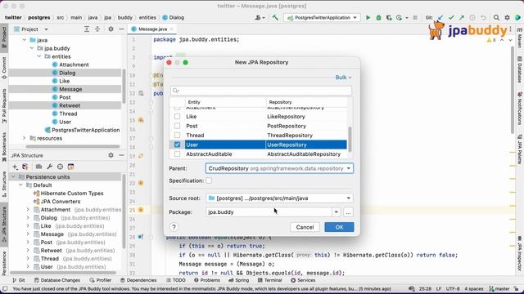
Task: Hide the Project panel with minus icon
Action: pyautogui.click(x=121, y=29)
